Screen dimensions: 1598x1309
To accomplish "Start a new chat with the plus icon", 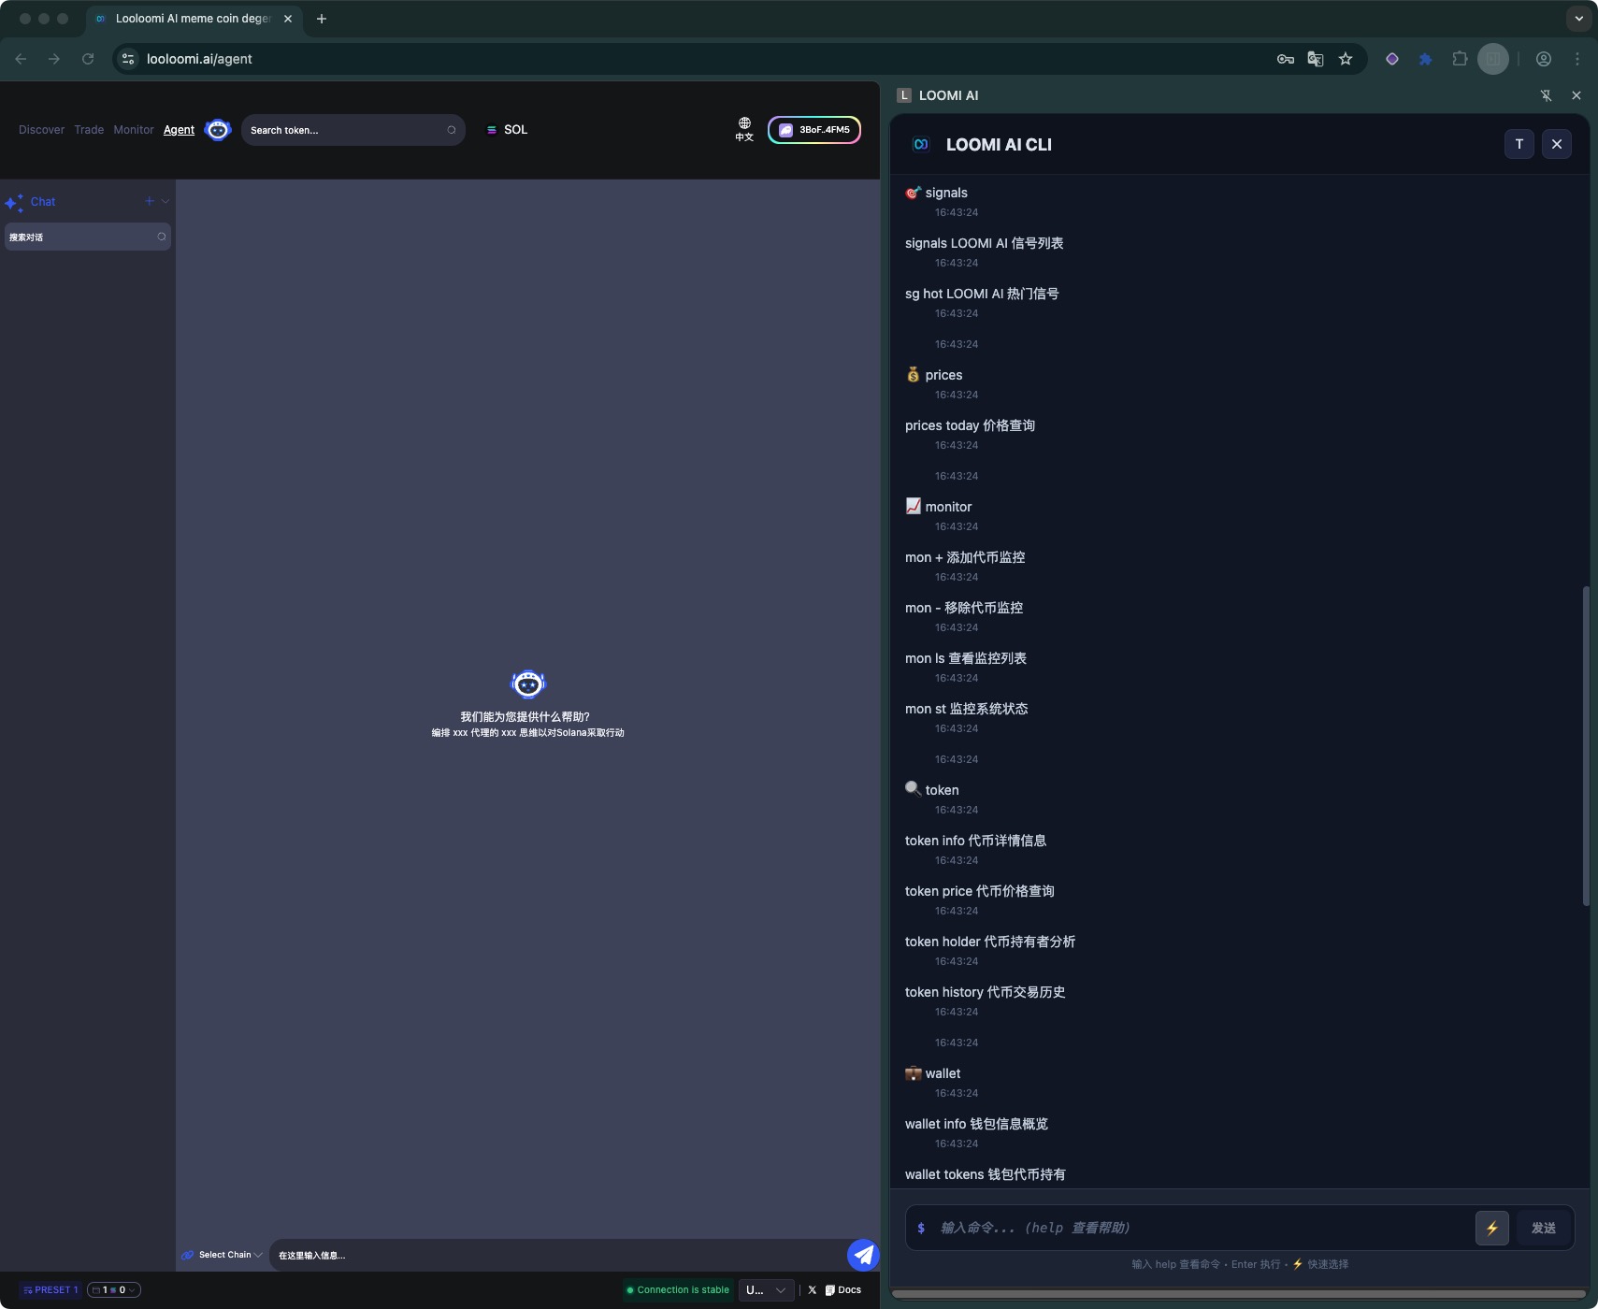I will coord(148,201).
